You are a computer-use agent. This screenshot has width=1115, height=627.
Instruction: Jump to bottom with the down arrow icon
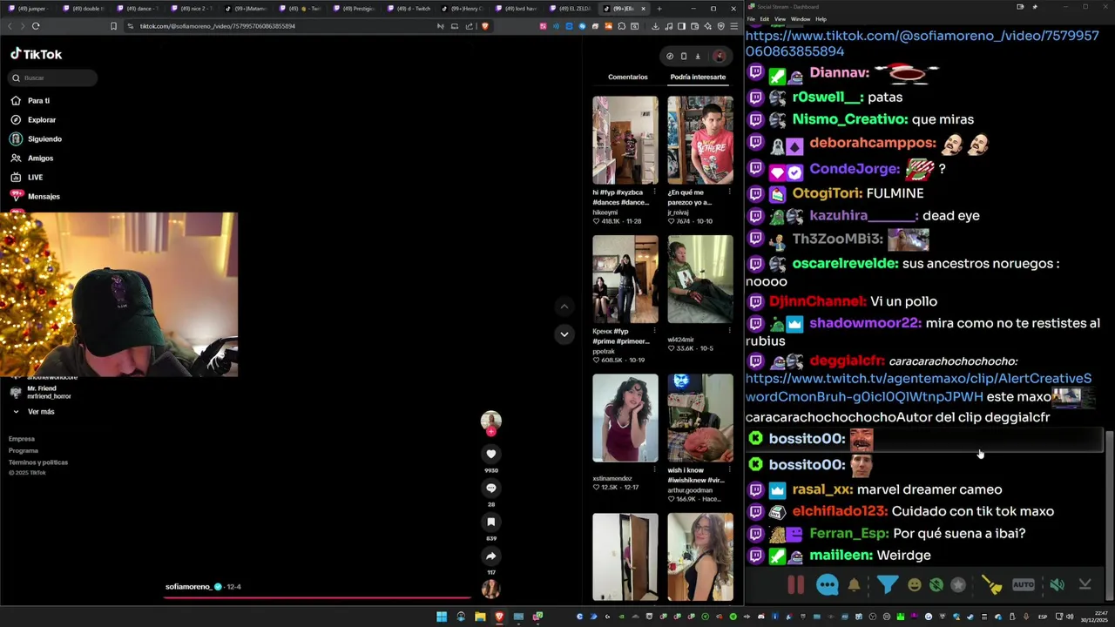1085,584
